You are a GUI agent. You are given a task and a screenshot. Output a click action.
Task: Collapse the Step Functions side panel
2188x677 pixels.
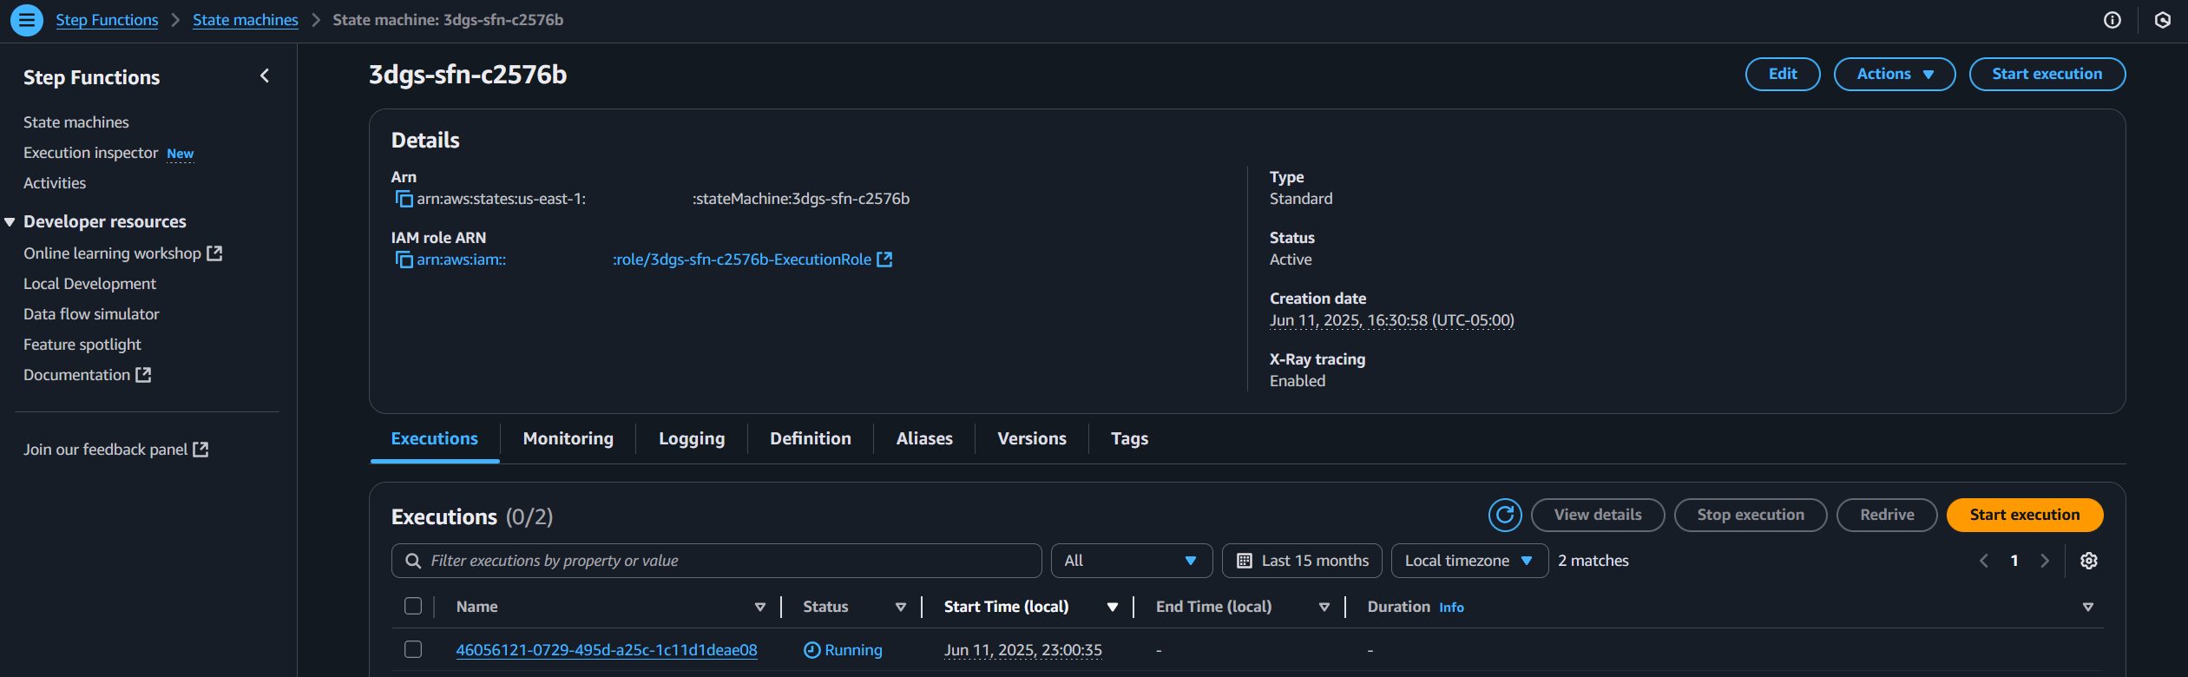point(265,76)
